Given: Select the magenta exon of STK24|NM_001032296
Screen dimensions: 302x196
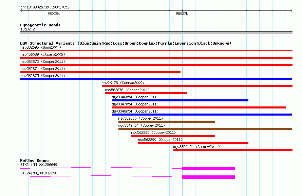Looking at the screenshot, I should click(x=208, y=177).
